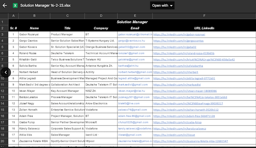This screenshot has width=256, height=148.
Task: Open zoltan-horvath LinkedIn URL
Action: (186, 110)
